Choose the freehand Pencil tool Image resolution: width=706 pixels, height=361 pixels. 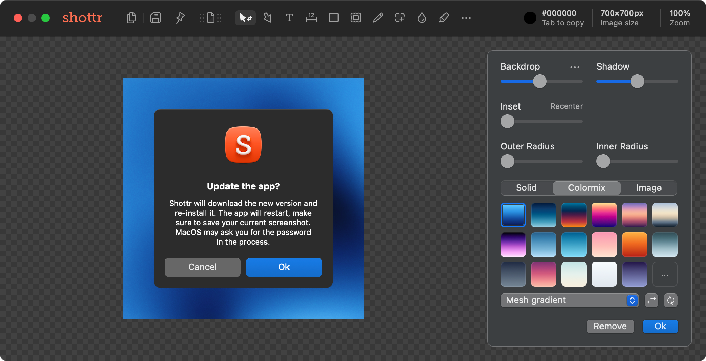378,18
